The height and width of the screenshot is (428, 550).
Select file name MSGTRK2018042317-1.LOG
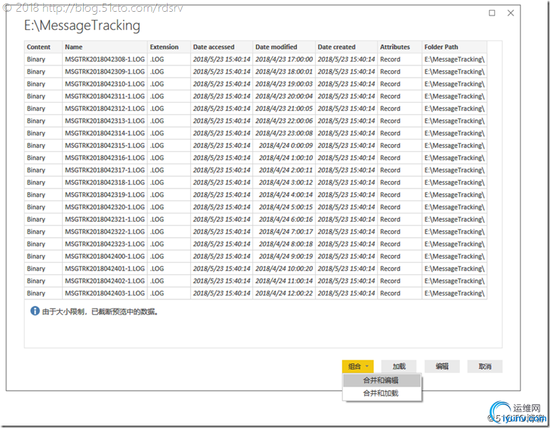point(104,170)
